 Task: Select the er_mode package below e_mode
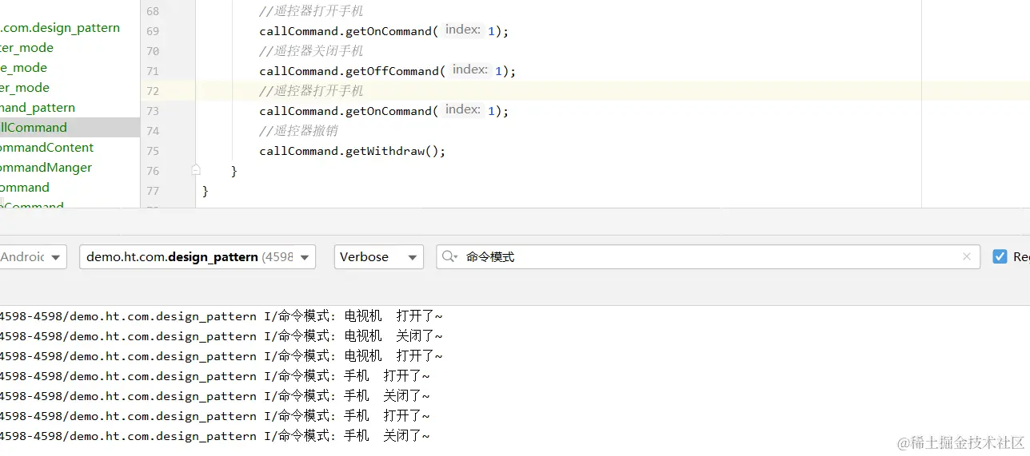[25, 88]
